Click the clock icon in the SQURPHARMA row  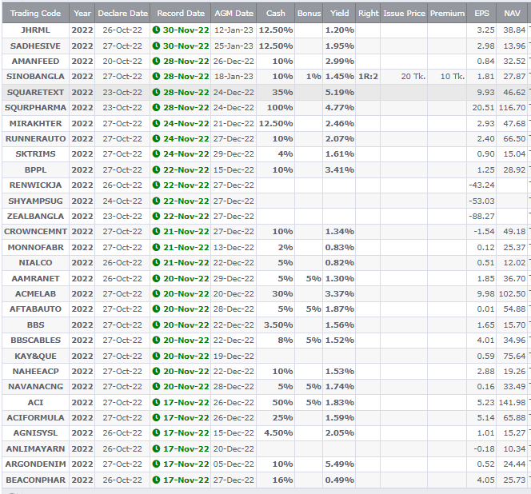(156, 108)
